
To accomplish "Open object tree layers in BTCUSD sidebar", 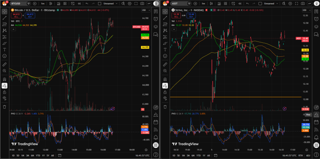I will (156, 26).
